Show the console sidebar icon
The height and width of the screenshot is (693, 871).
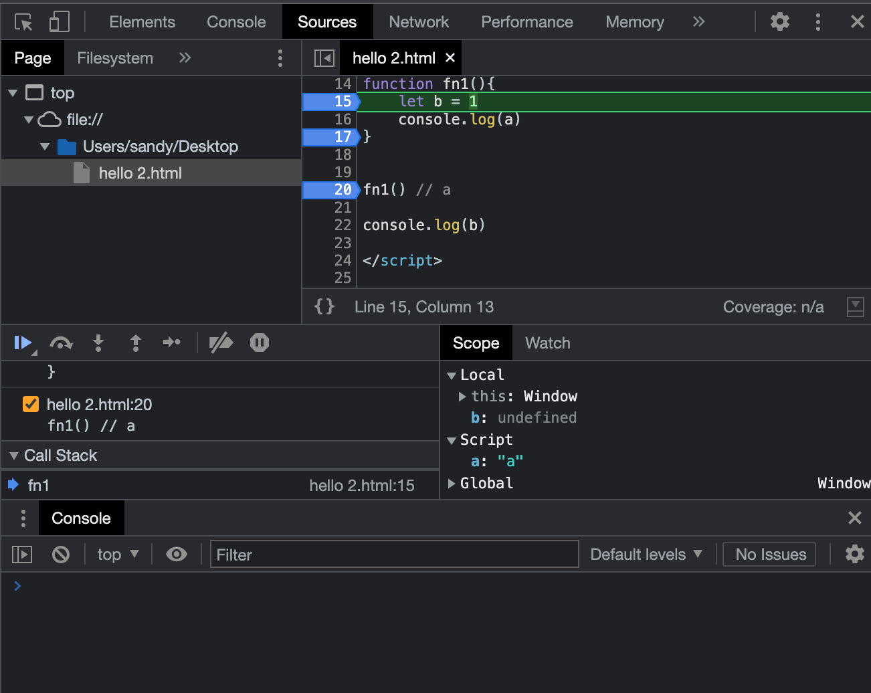click(22, 555)
